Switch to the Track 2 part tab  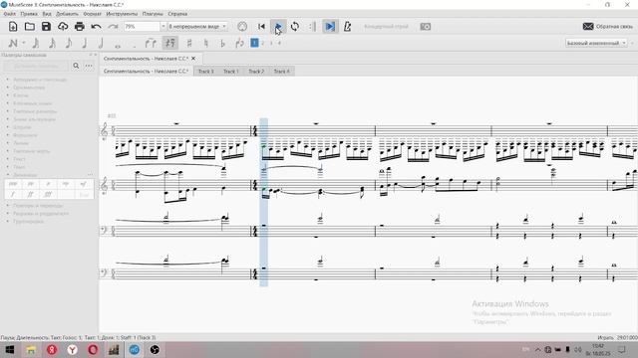(256, 72)
